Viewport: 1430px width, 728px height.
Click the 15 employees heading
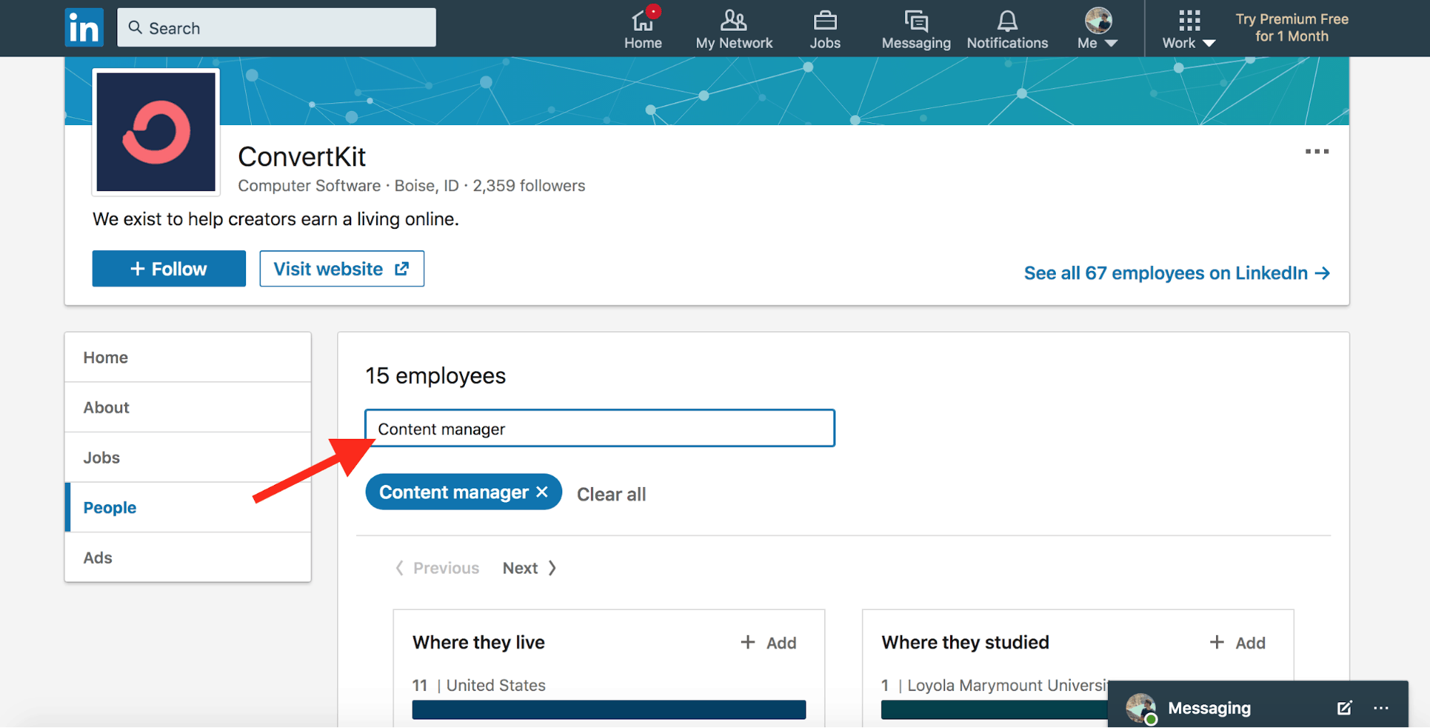(435, 376)
